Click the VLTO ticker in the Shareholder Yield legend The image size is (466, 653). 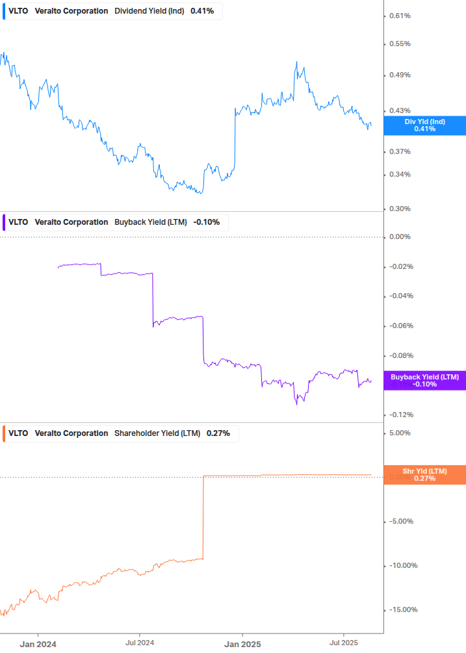[18, 433]
